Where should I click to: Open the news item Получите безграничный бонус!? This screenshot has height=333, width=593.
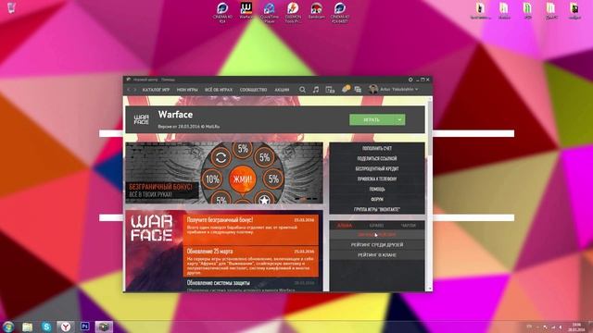tap(251, 229)
